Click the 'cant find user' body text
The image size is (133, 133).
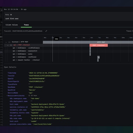click(12, 18)
